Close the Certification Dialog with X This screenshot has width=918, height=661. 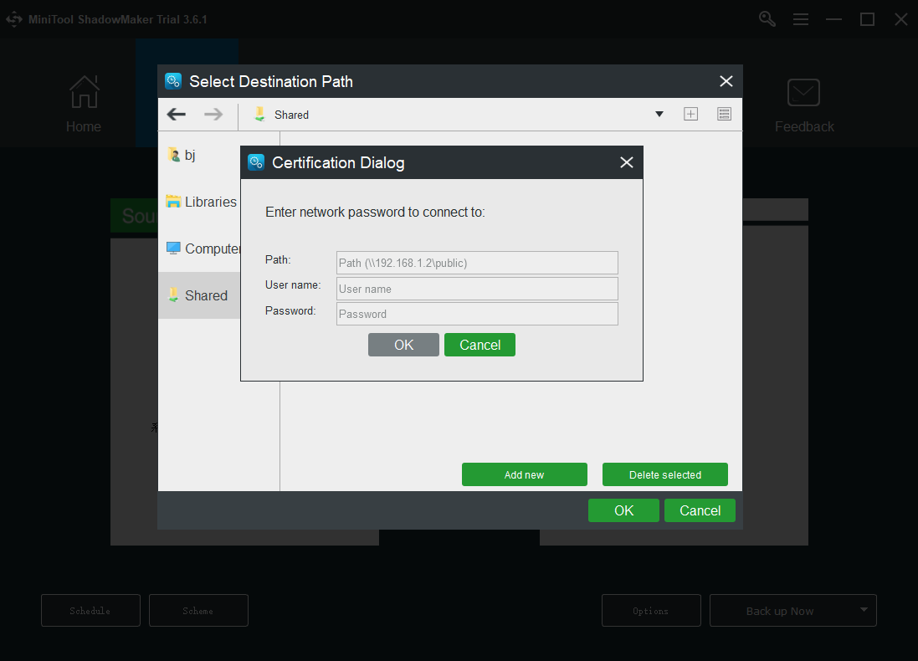point(627,162)
